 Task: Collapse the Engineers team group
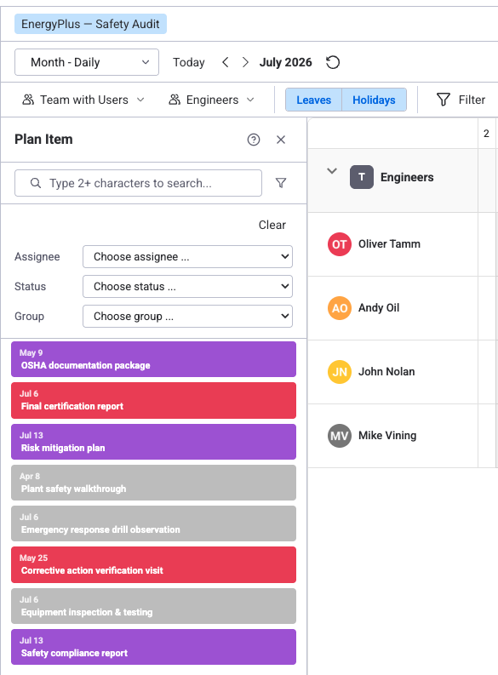point(332,171)
